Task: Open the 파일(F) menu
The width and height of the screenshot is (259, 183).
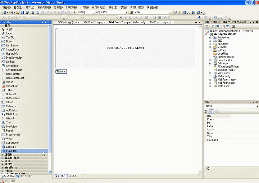Action: click(6, 7)
